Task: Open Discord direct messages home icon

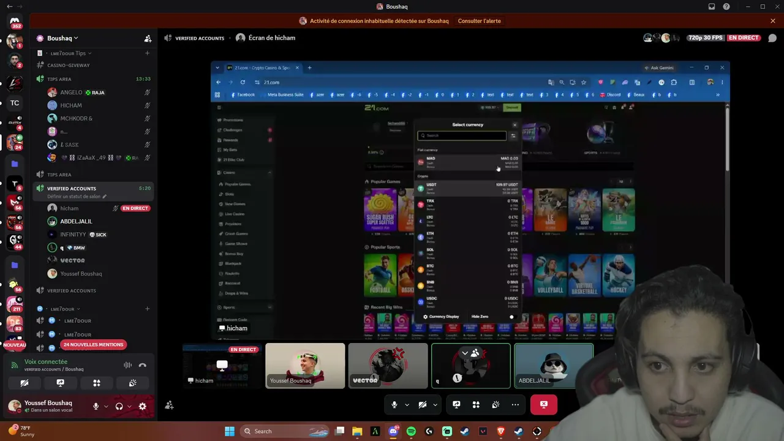Action: coord(15,22)
